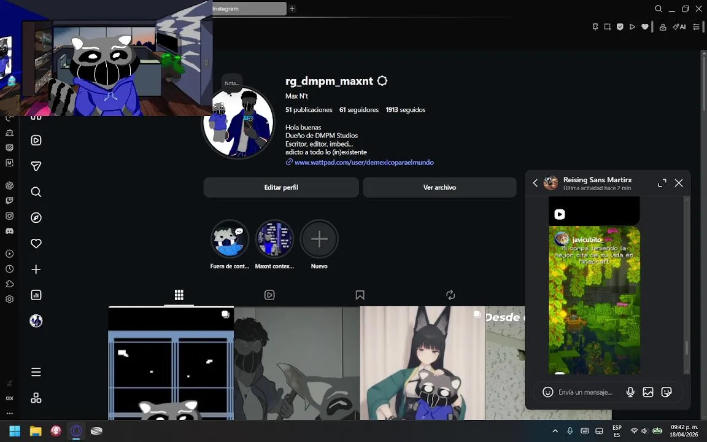Open profile via sidebar avatar icon
This screenshot has height=442, width=707.
(36, 320)
